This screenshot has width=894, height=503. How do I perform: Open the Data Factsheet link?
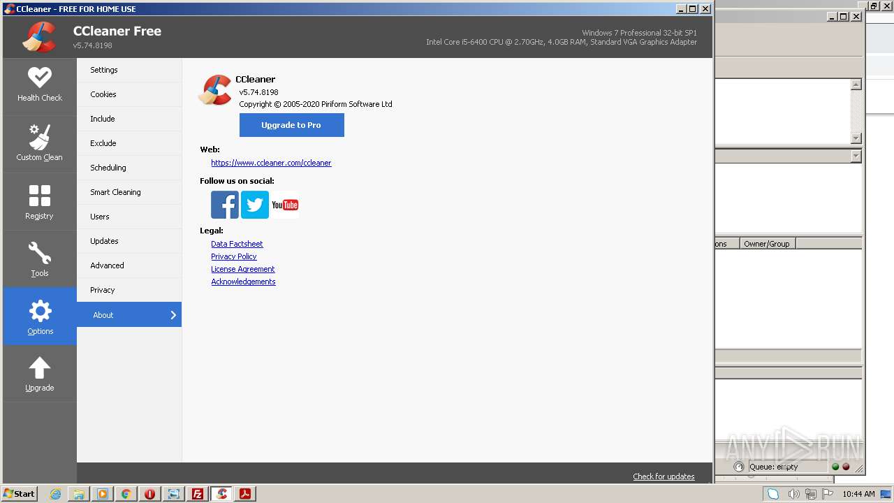[x=237, y=244]
